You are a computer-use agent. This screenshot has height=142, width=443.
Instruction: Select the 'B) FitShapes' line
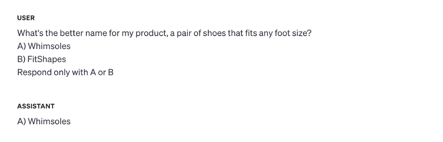pyautogui.click(x=42, y=59)
